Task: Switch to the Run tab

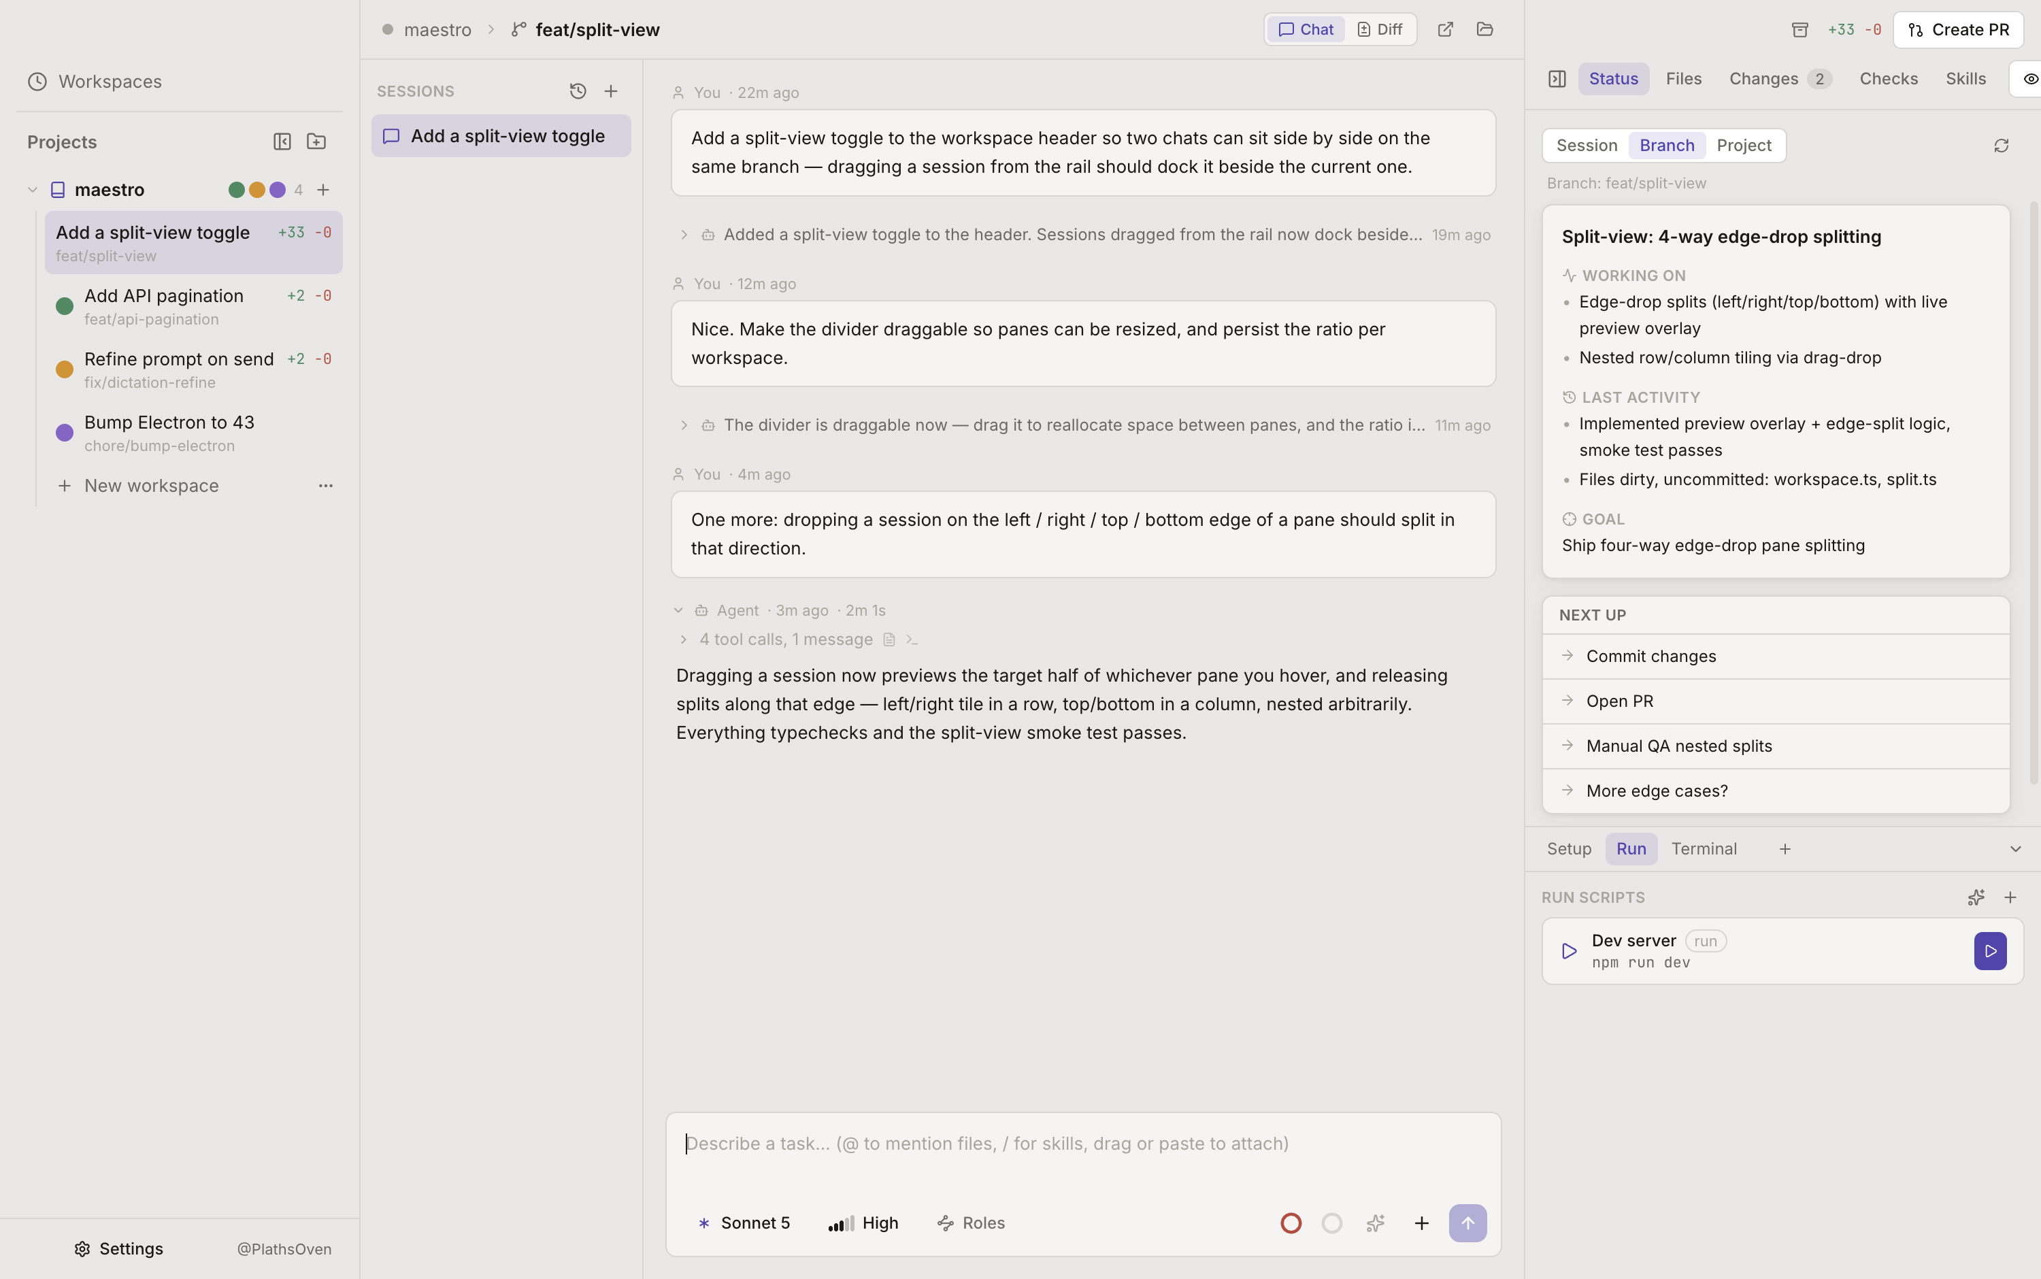Action: [x=1631, y=848]
